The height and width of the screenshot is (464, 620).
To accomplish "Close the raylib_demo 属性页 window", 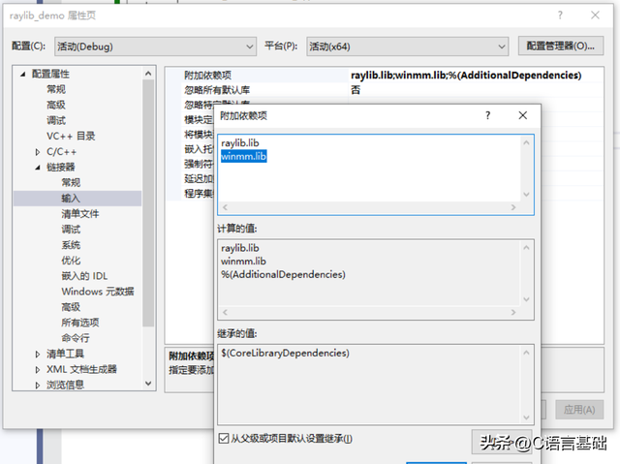I will 595,15.
